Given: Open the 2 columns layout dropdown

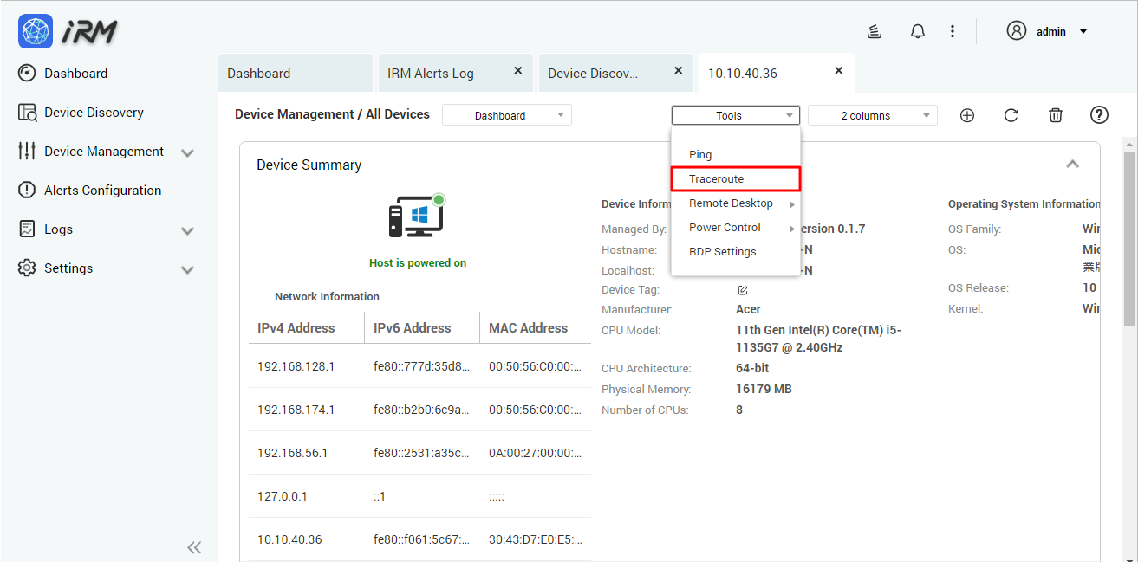Looking at the screenshot, I should pos(872,114).
